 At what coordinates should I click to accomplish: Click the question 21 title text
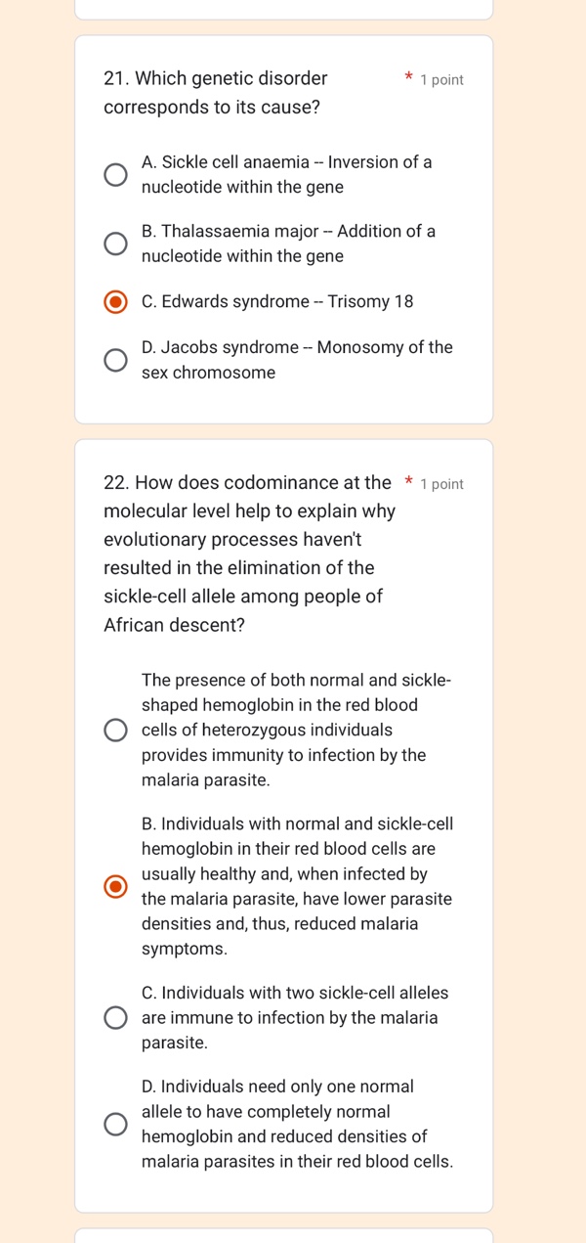(214, 92)
